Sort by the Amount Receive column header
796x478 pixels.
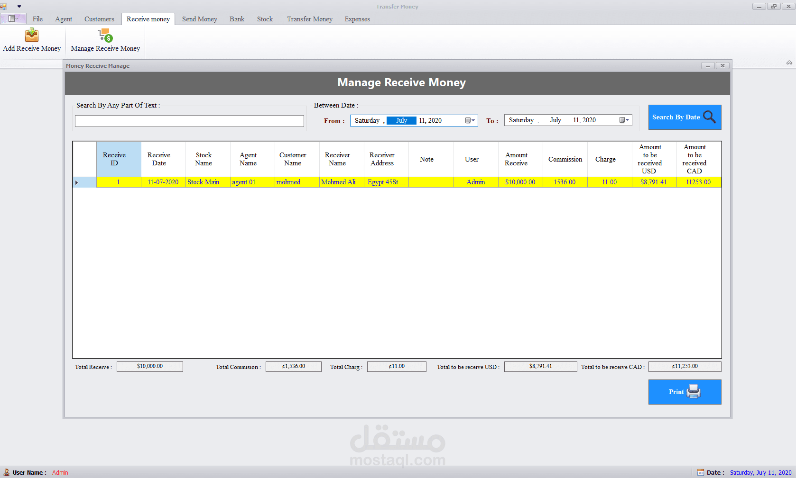520,159
